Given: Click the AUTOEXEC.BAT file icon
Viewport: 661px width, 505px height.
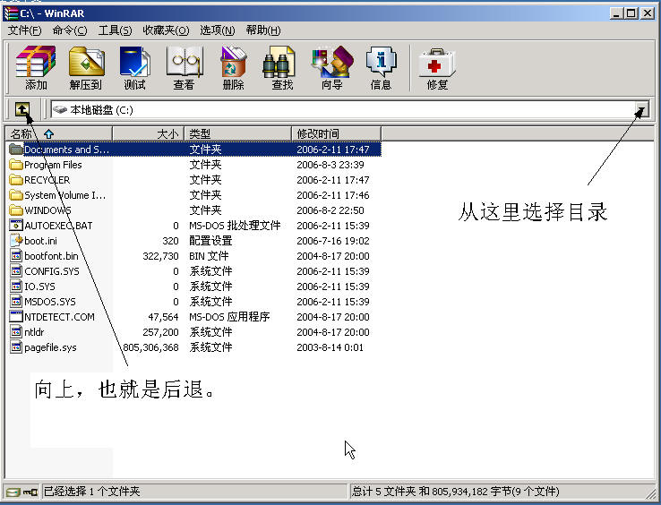Looking at the screenshot, I should pos(16,226).
